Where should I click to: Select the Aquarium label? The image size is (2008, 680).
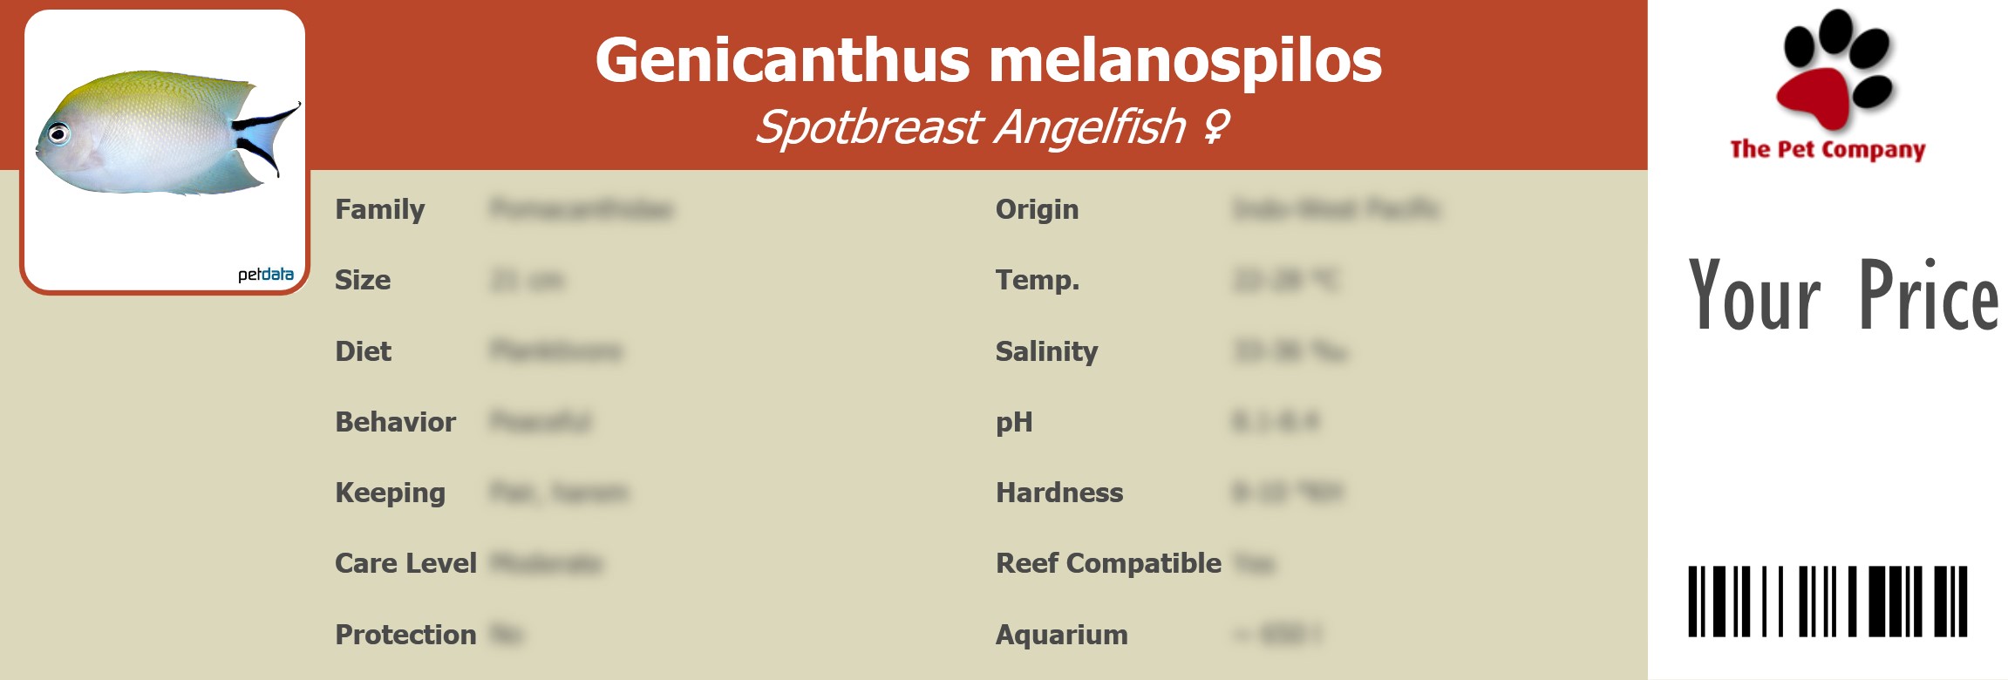tap(1061, 635)
